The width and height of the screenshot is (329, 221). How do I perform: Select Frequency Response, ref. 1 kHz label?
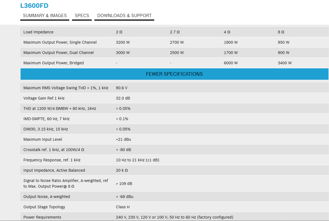click(x=52, y=160)
